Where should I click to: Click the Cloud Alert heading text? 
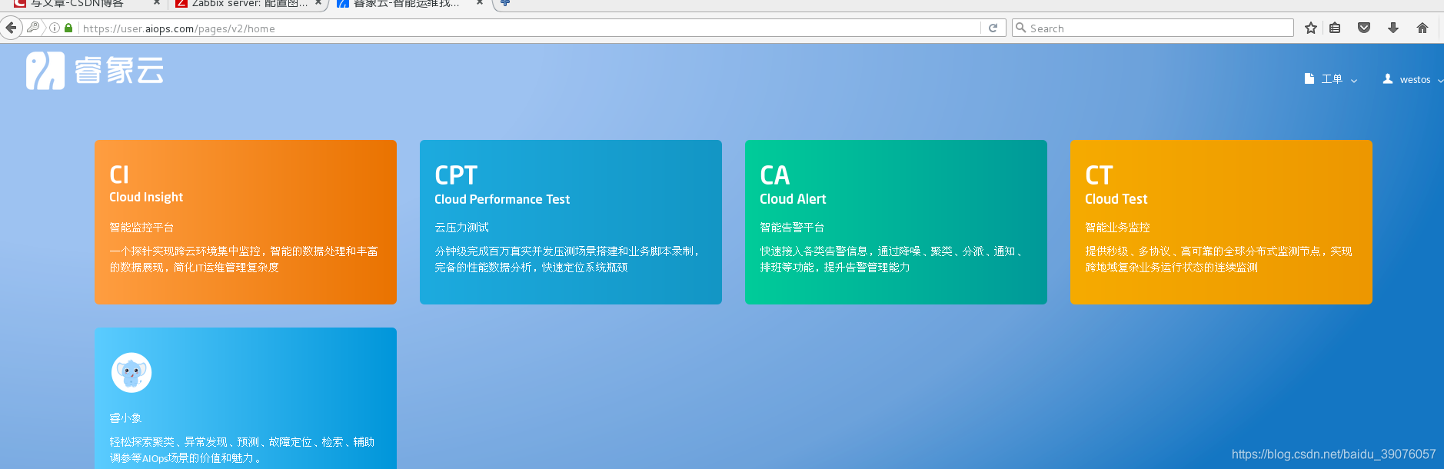pyautogui.click(x=793, y=199)
